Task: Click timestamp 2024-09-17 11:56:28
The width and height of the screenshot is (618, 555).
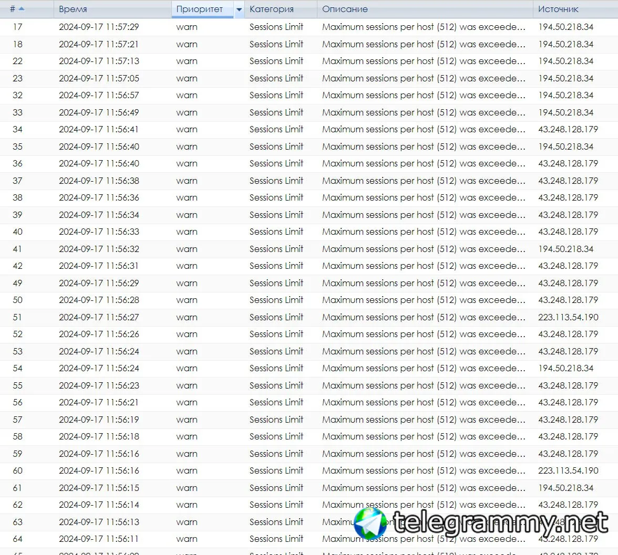Action: tap(99, 300)
